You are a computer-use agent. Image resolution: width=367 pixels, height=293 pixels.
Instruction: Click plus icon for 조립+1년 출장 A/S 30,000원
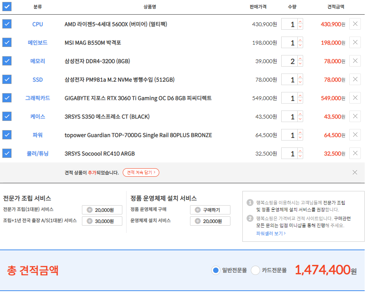[90, 221]
